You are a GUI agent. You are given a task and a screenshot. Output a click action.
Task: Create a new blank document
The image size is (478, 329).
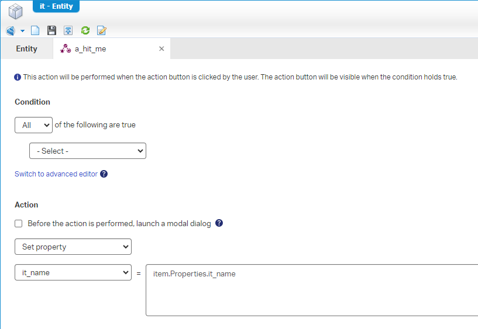(x=35, y=31)
